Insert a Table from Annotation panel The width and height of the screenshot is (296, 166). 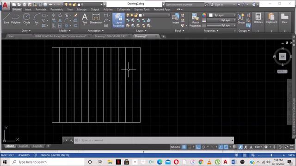pyautogui.click(x=106, y=26)
